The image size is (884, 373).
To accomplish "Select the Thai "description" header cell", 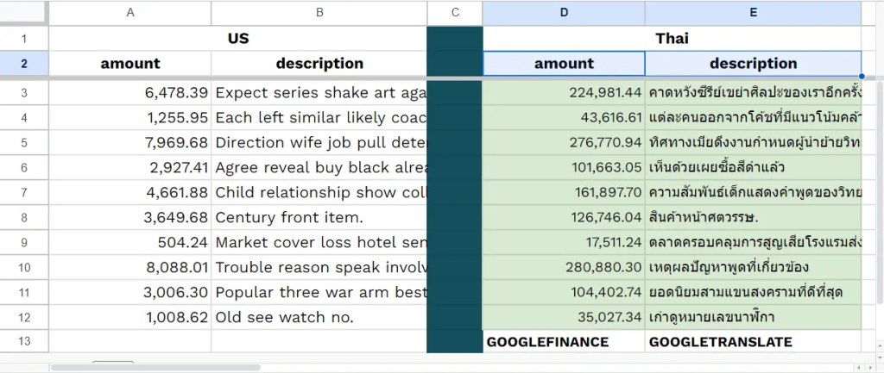I will (x=753, y=64).
